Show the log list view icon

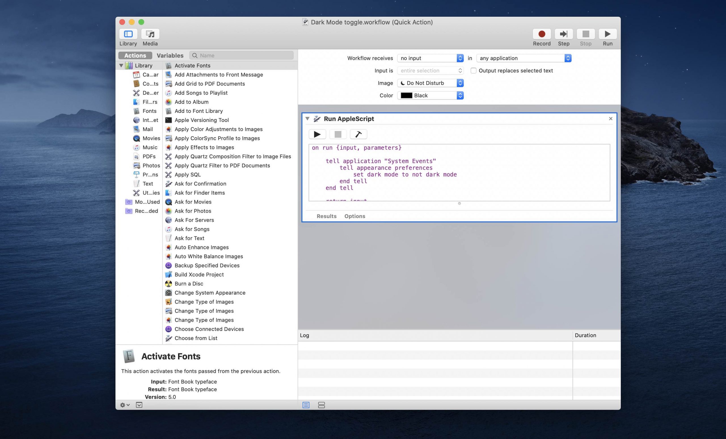306,405
